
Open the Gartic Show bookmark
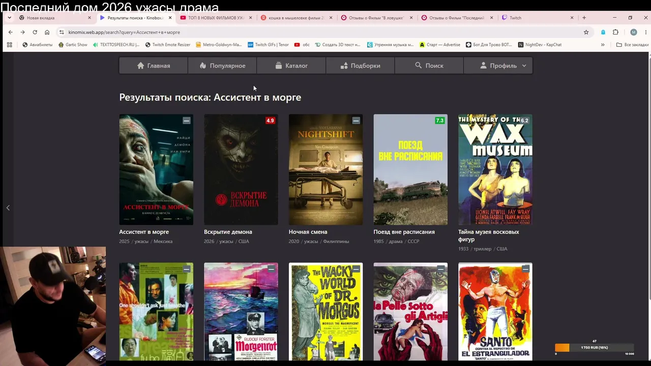(73, 45)
